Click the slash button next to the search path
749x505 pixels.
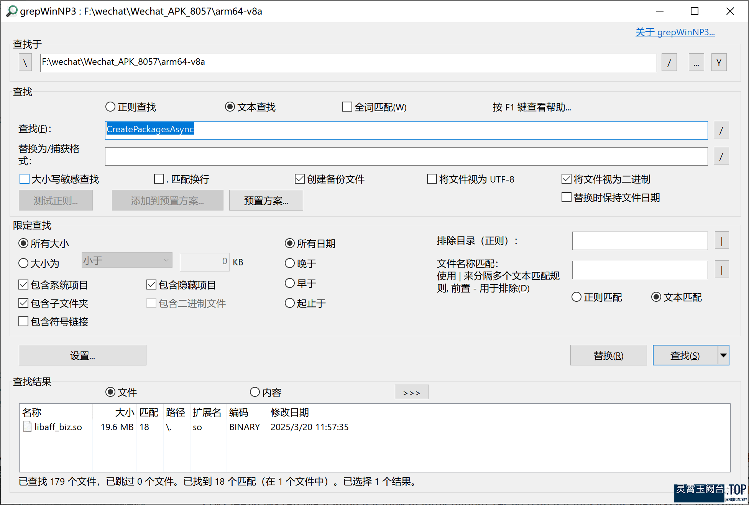coord(669,63)
